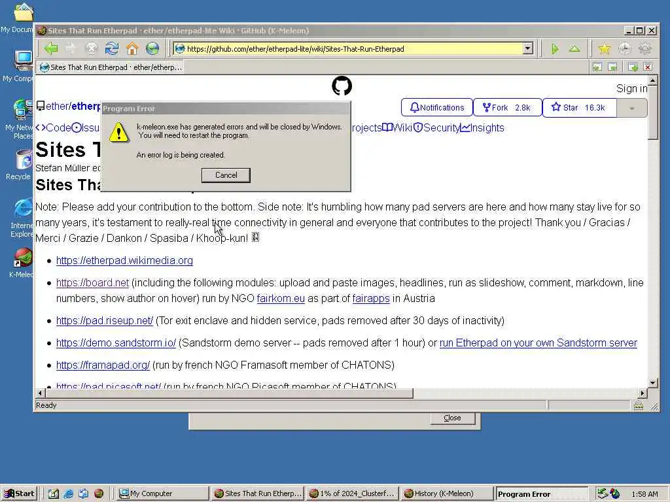
Task: Click Show Desktop quick launch icon
Action: pos(54,494)
